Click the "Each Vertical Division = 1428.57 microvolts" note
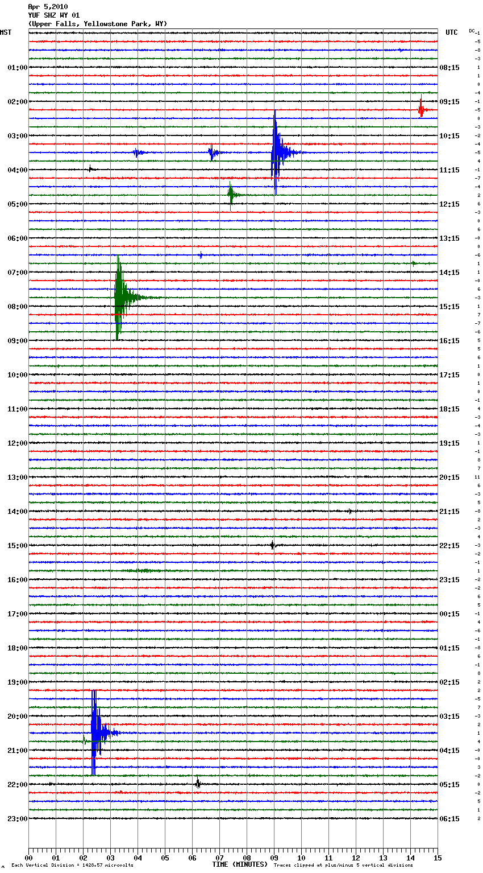The image size is (483, 873). [72, 866]
